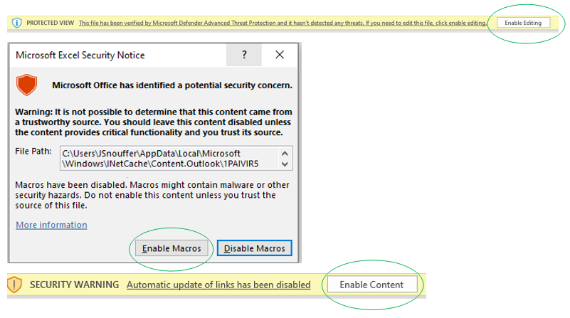Click the bold 'Warning: It is not possible' paragraph
The image size is (570, 318).
[x=154, y=122]
